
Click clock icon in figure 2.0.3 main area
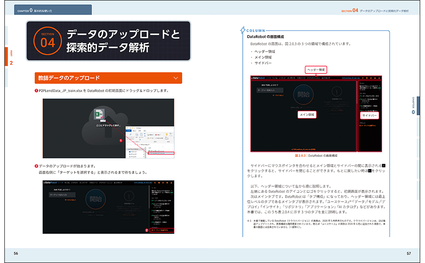pyautogui.click(x=336, y=92)
